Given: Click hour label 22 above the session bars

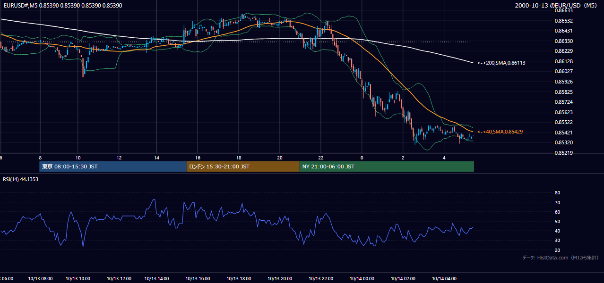Looking at the screenshot, I should coord(321,158).
